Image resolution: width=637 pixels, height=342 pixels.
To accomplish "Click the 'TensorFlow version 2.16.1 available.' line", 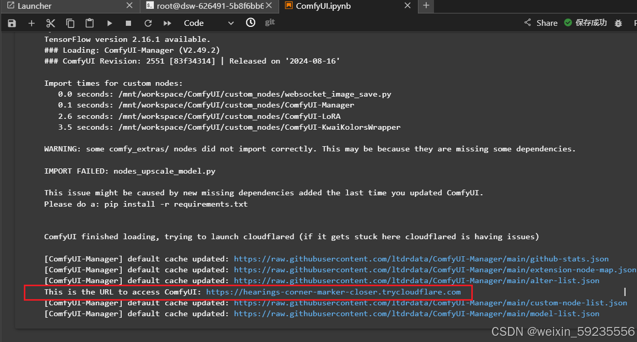I will [127, 39].
